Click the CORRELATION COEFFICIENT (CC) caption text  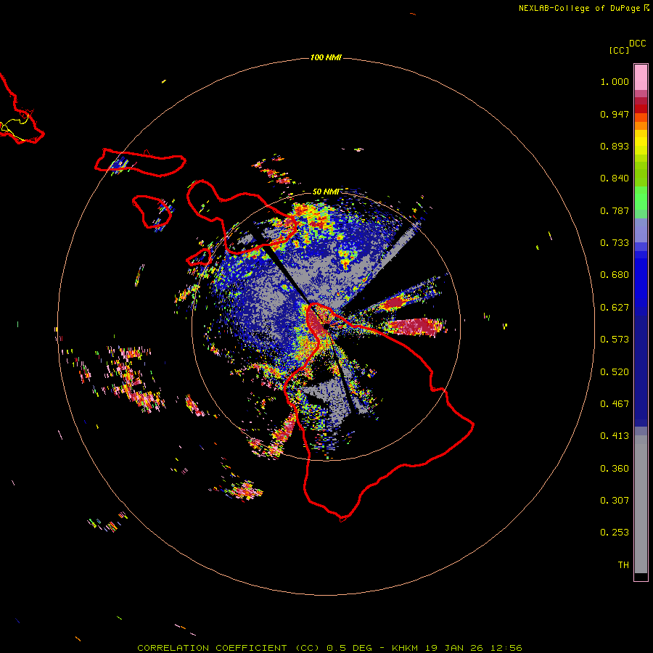pyautogui.click(x=229, y=648)
